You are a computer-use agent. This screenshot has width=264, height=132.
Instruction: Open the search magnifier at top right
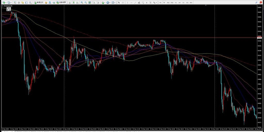coord(257,3)
